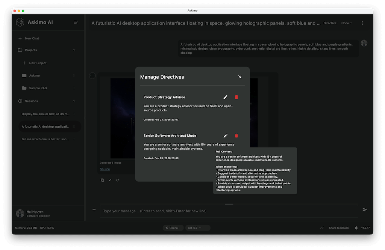Delete the Product Strategy Advisor directive
Screen dimensions: 385x250
[236, 97]
